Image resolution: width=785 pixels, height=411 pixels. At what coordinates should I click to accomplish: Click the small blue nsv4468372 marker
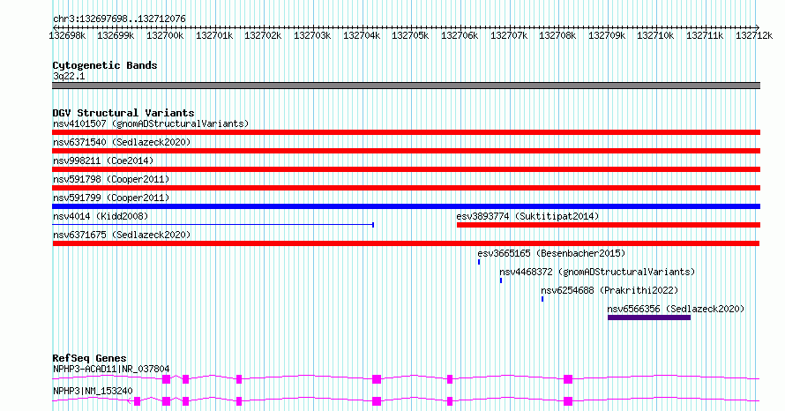pos(501,280)
